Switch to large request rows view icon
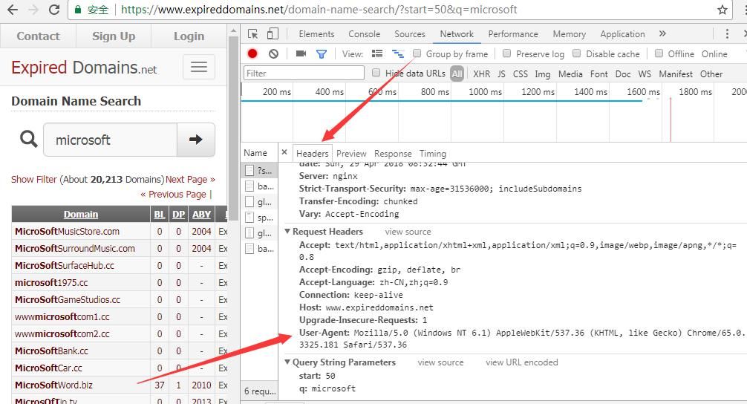The width and height of the screenshot is (747, 404). 377,53
